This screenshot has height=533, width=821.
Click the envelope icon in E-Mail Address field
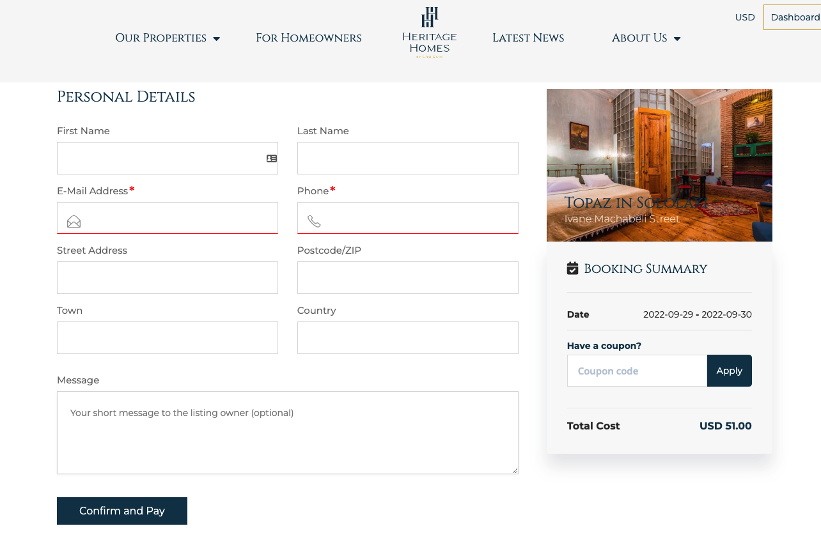pyautogui.click(x=74, y=222)
